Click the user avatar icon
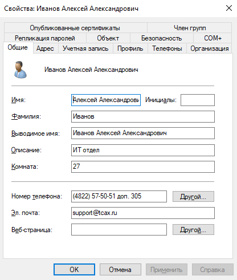This screenshot has height=280, width=237. click(20, 70)
